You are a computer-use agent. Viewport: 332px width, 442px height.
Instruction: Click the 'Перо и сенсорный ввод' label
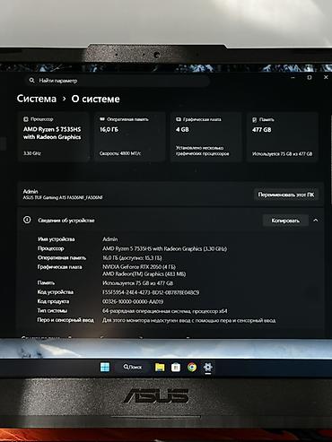(66, 320)
